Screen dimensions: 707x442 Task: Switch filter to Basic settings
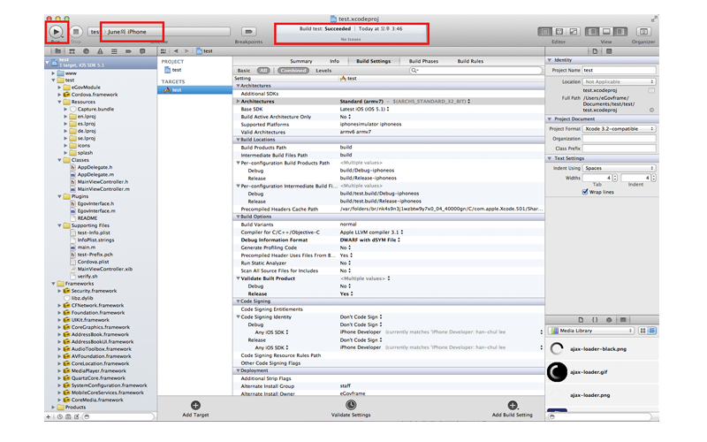click(244, 70)
